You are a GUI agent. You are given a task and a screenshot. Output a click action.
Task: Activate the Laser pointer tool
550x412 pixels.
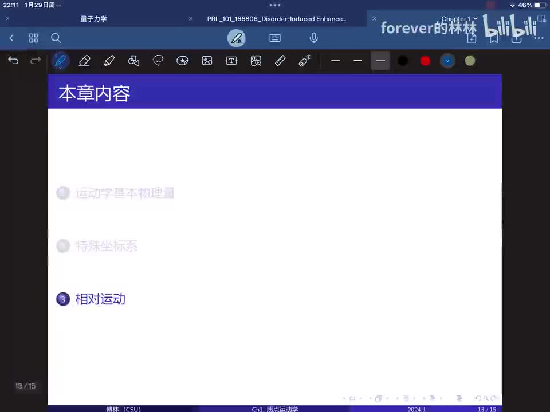click(304, 61)
